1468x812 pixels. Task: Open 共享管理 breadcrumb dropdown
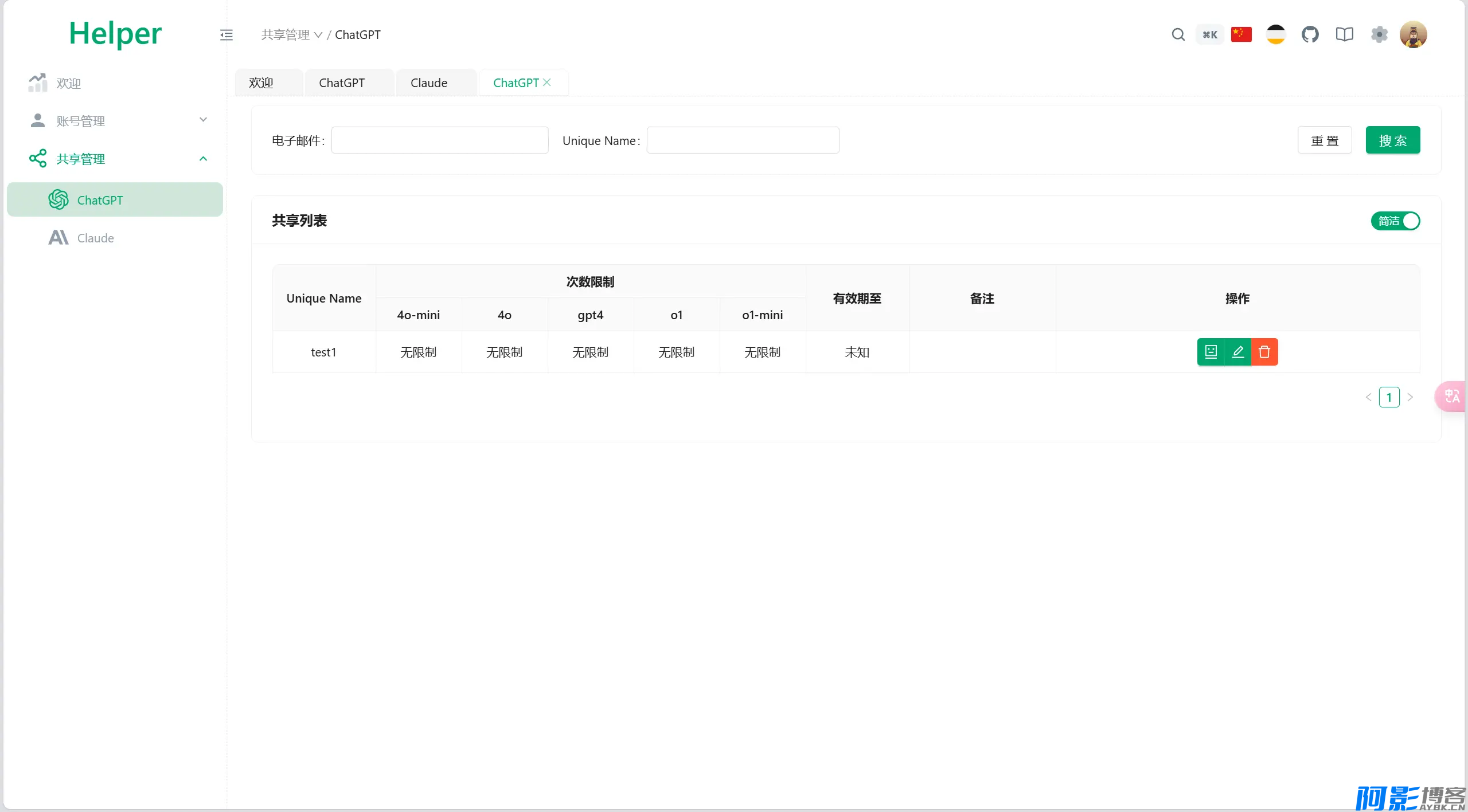click(291, 35)
